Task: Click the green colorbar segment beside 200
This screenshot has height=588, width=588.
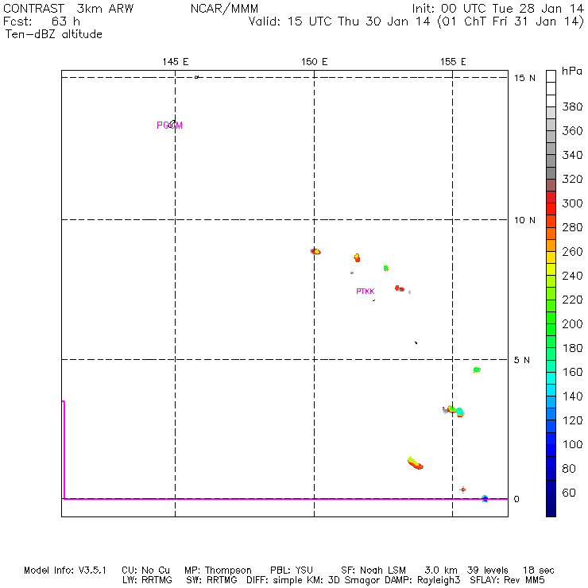Action: click(x=551, y=330)
